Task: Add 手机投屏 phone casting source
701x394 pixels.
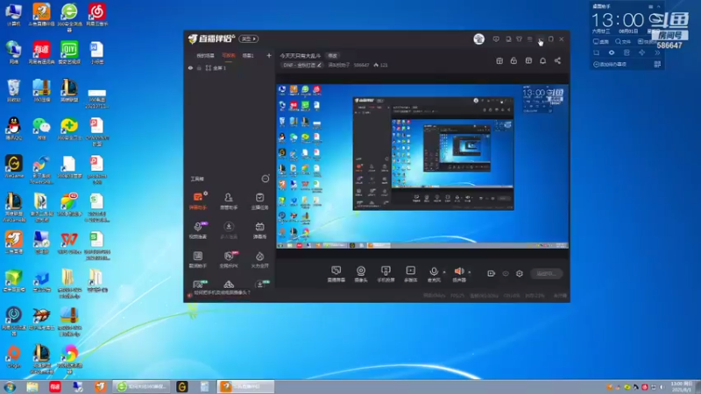Action: point(386,274)
